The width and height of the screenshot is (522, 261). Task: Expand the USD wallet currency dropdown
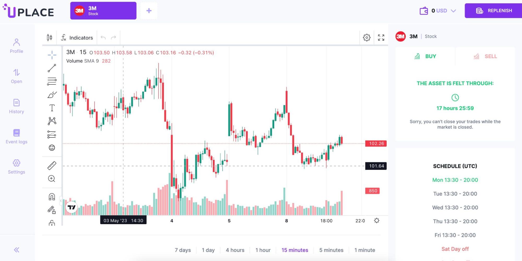point(454,11)
